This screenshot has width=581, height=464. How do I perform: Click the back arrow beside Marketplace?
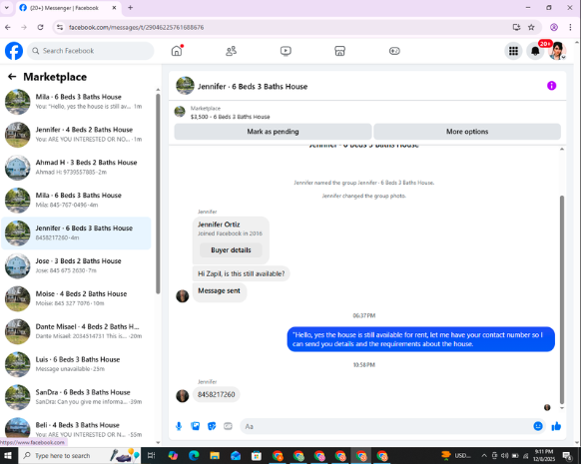click(12, 77)
